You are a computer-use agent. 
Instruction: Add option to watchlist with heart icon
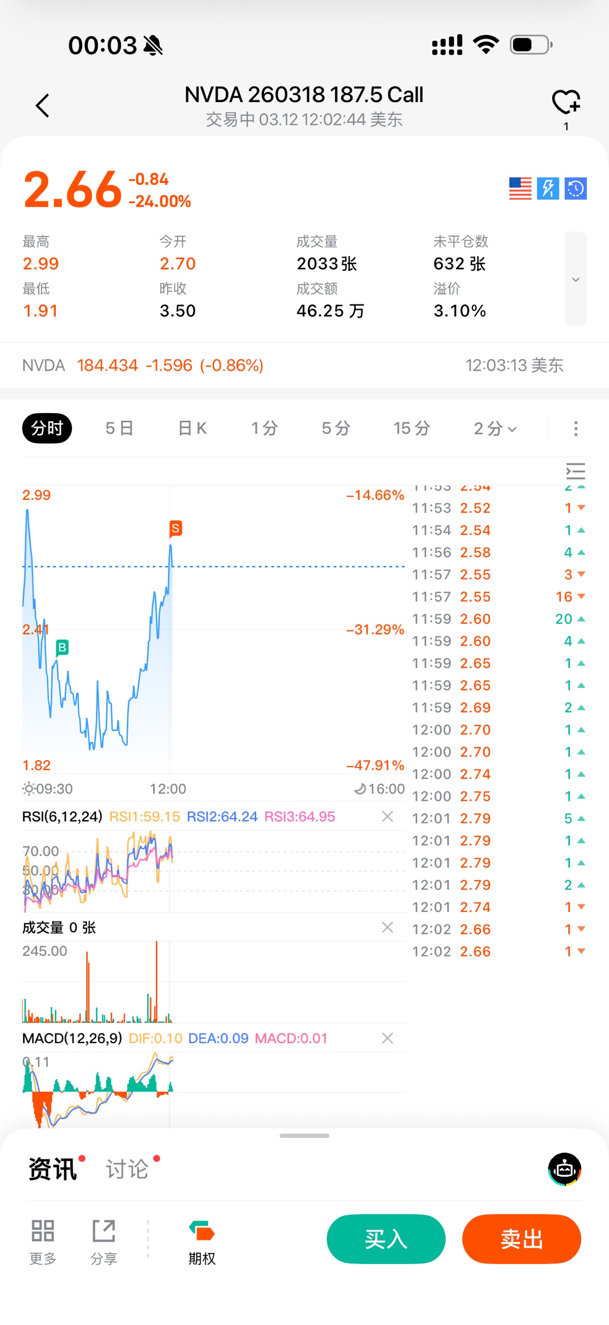click(566, 101)
